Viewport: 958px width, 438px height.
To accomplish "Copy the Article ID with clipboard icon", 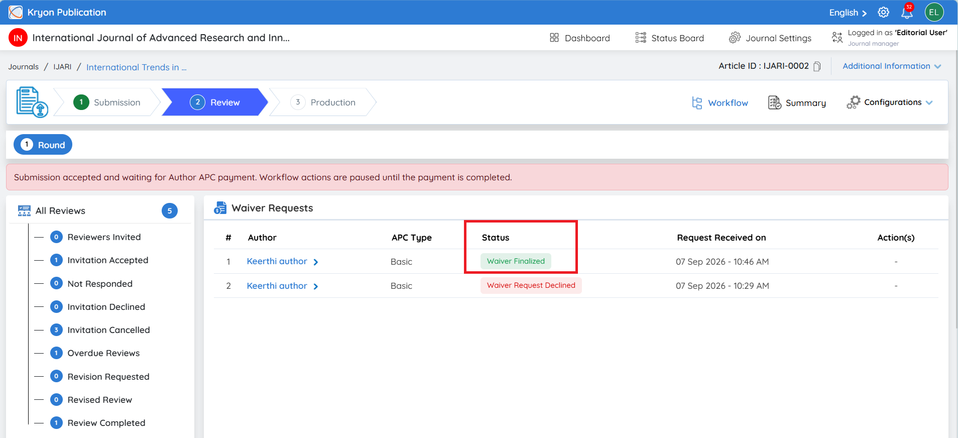I will tap(817, 66).
